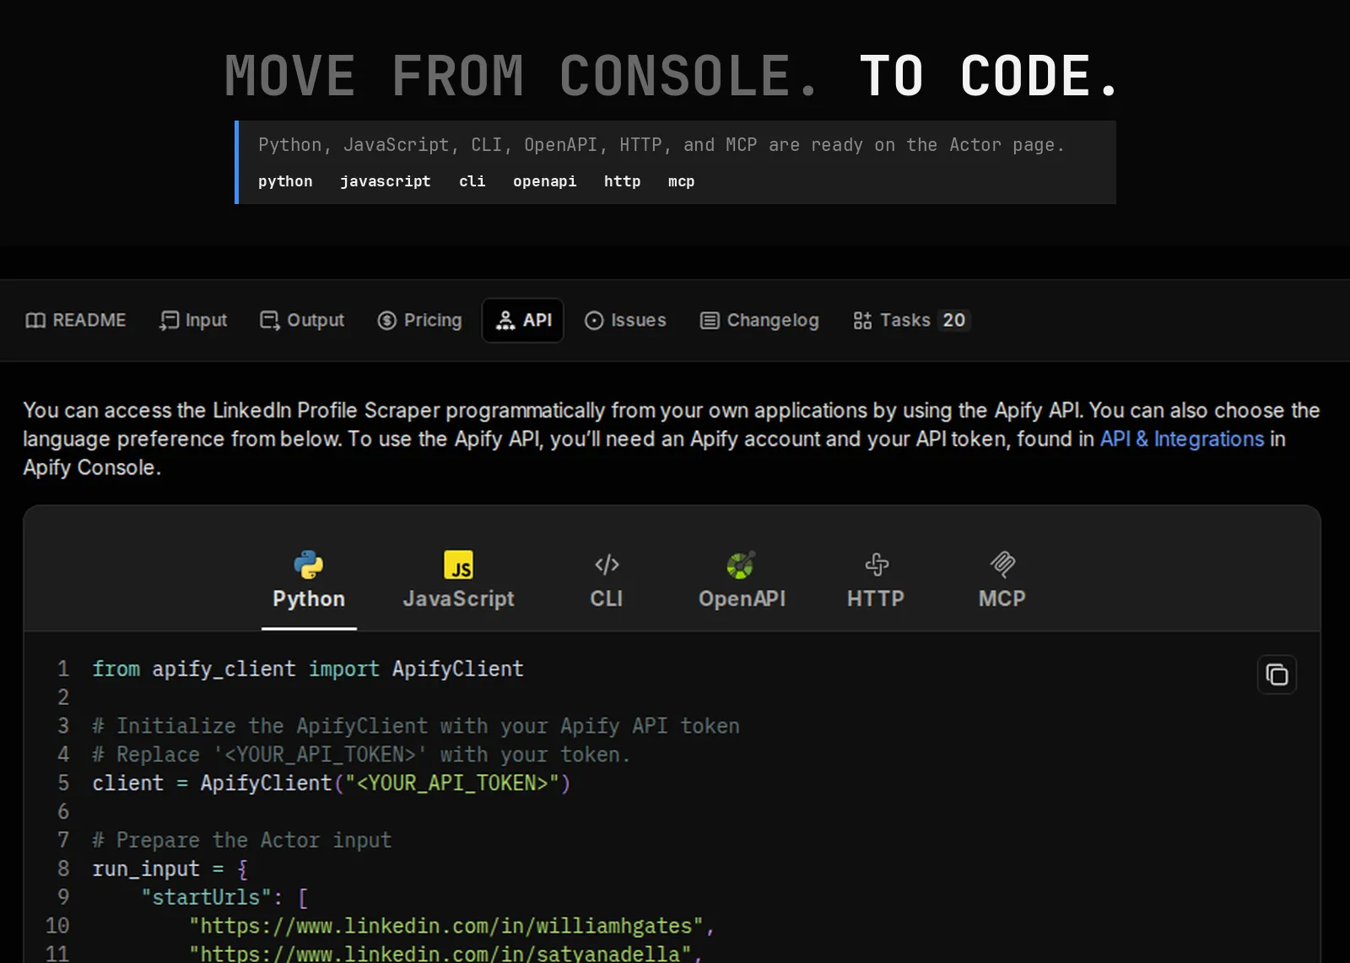Switch code sample to HTTP label

[x=876, y=599]
